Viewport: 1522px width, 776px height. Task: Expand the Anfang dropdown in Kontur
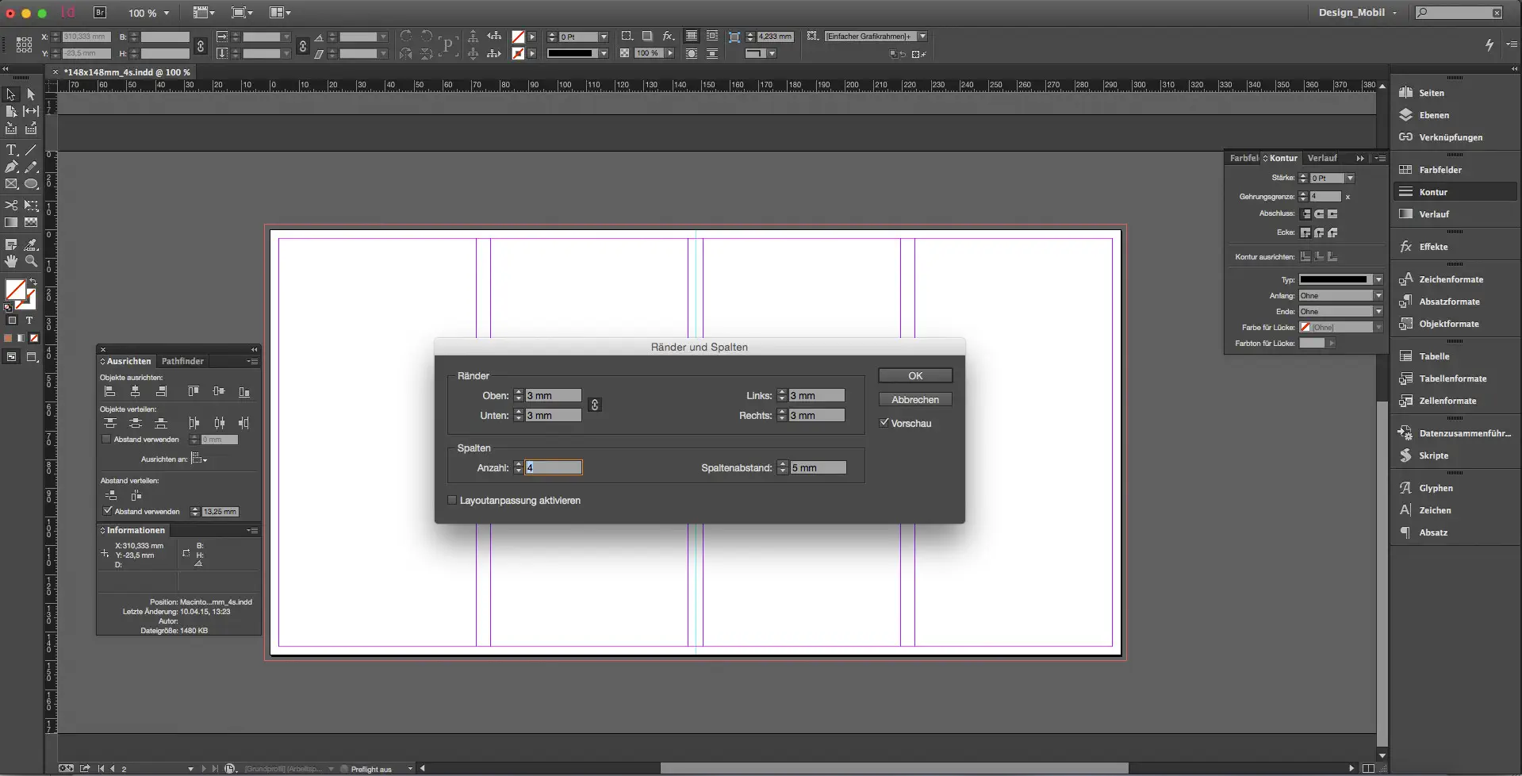coord(1378,296)
